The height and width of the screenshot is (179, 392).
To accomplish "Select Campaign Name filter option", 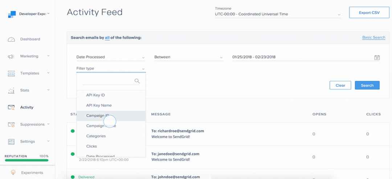I will [111, 126].
